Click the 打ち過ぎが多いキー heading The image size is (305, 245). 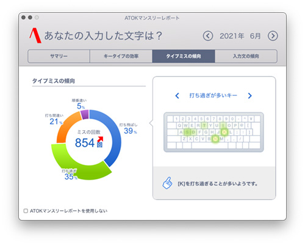[x=213, y=95]
